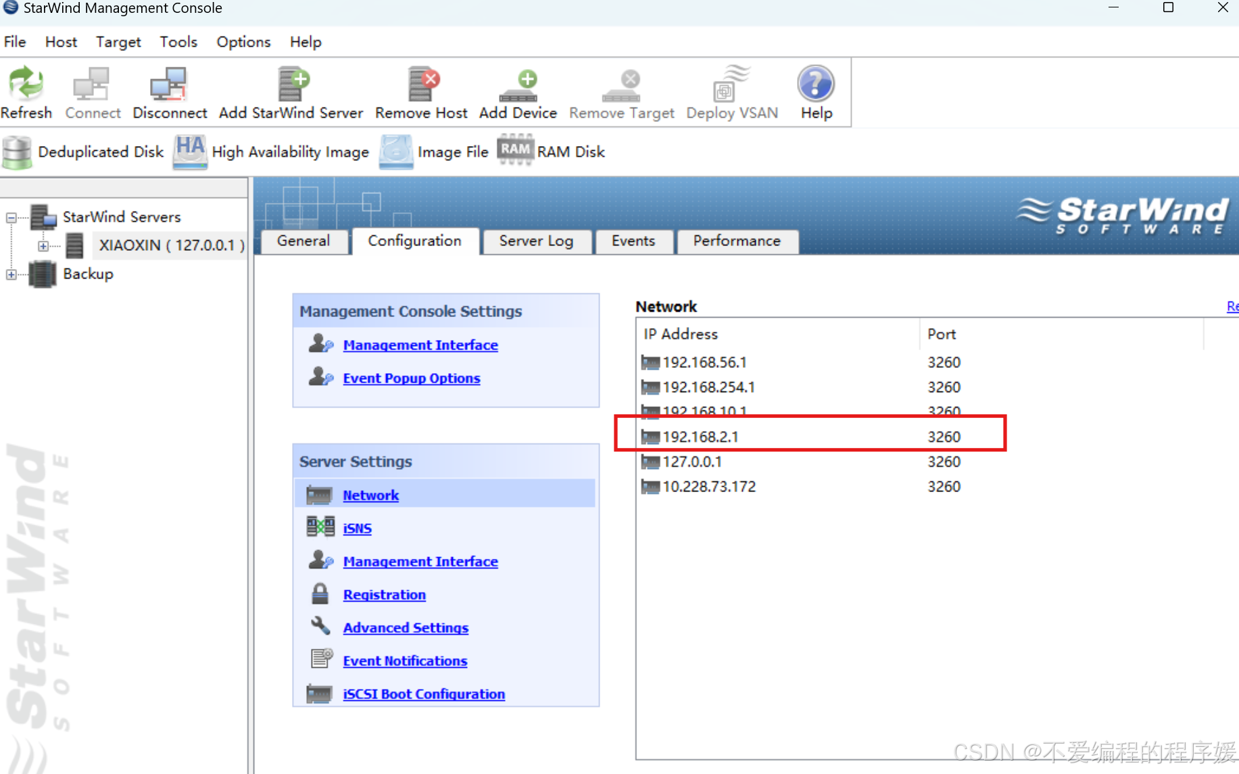Click the StarWind Servers tree icon
Image resolution: width=1239 pixels, height=774 pixels.
click(x=43, y=216)
